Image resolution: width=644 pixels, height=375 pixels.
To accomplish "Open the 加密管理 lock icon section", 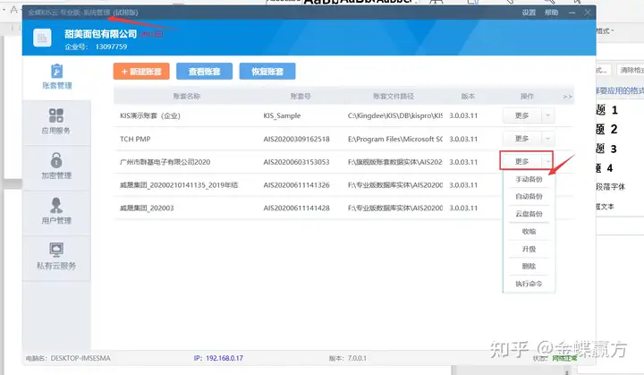I will click(x=56, y=167).
